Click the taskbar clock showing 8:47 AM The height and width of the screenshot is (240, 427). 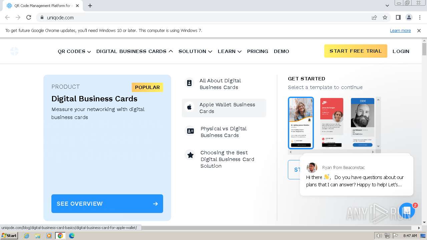pos(410,236)
